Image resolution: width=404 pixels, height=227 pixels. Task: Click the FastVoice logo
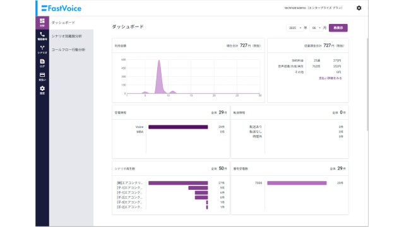61,8
